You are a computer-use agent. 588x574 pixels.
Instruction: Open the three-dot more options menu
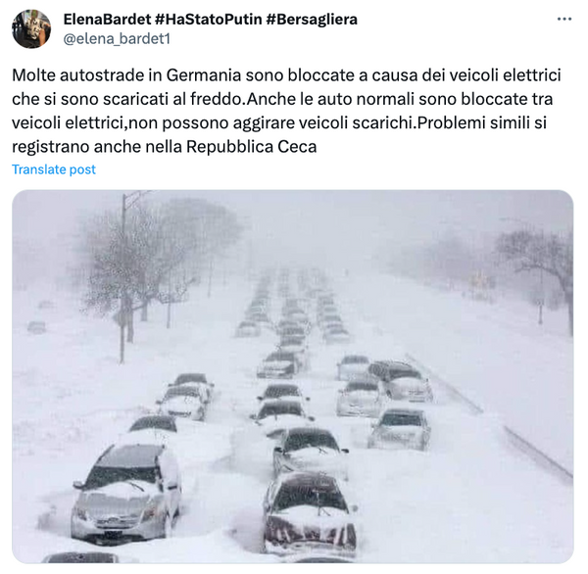[564, 19]
